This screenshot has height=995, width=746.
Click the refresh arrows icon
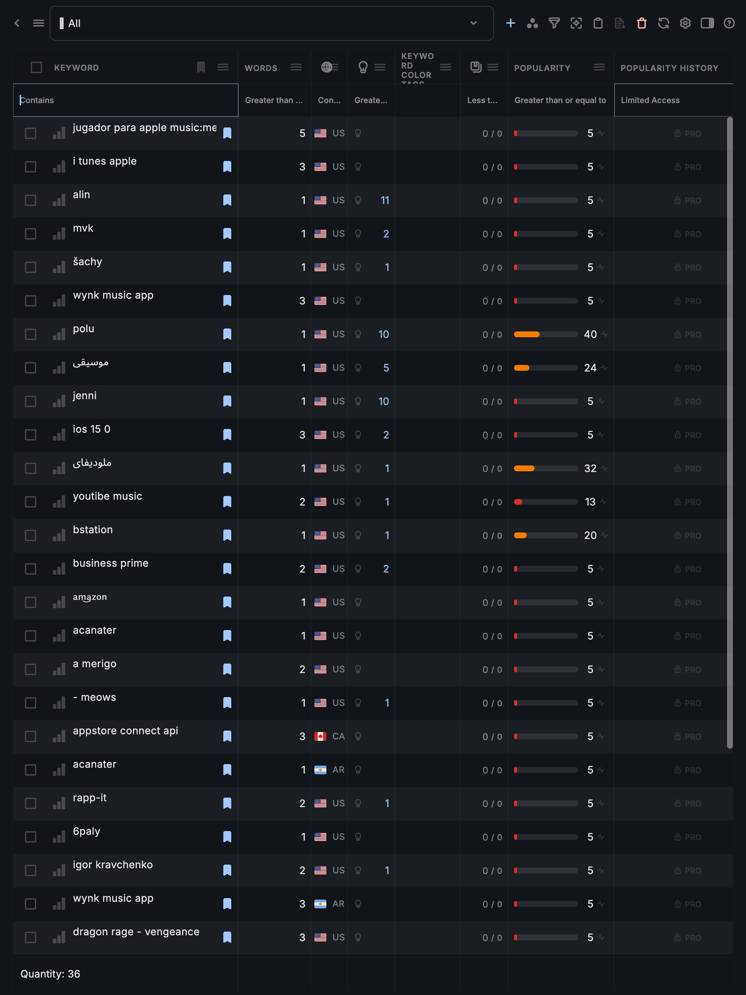click(x=663, y=23)
